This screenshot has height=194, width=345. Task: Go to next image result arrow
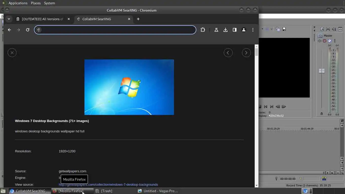click(246, 53)
